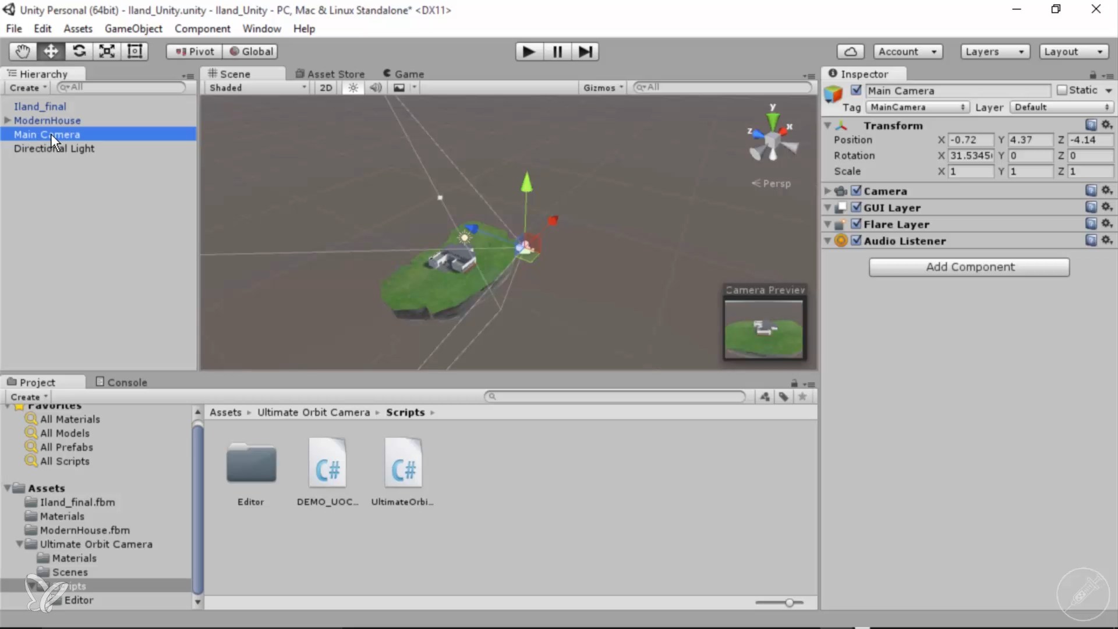
Task: Open Audio Listener gear settings
Action: (x=1107, y=240)
